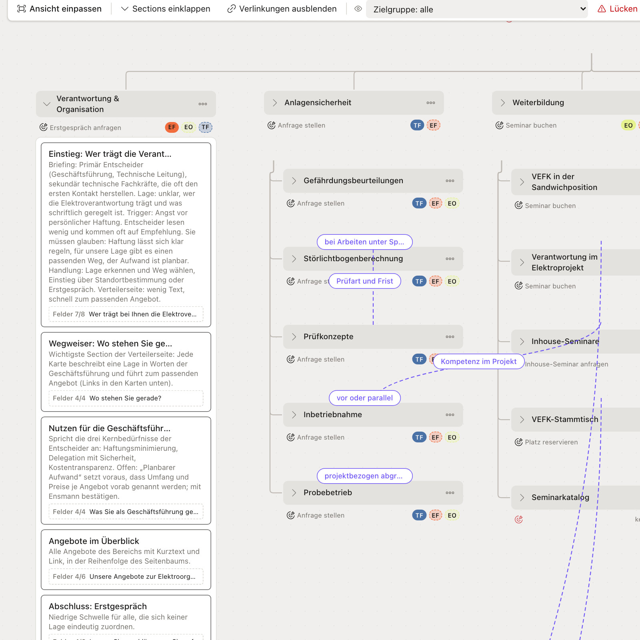Click the goal icon under Probebetrieb
Screen dimensions: 640x640
click(x=291, y=515)
